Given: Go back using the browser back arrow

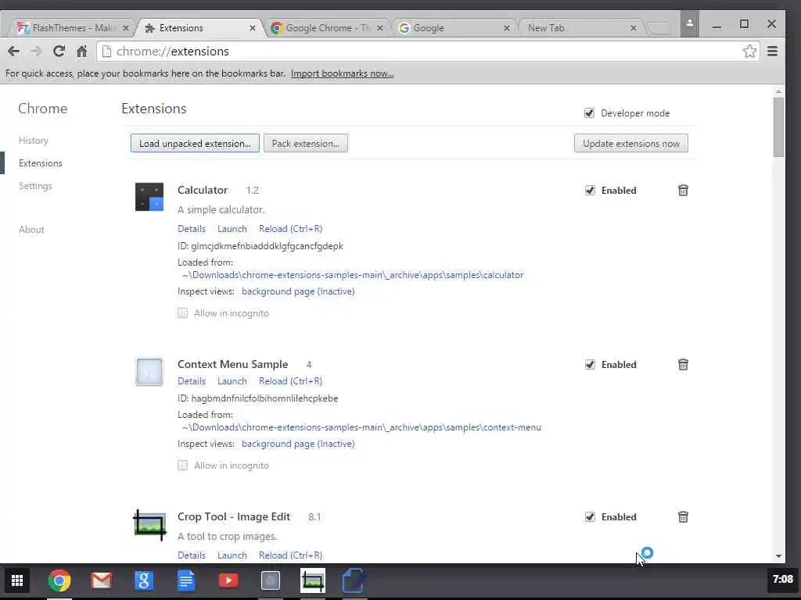Looking at the screenshot, I should (14, 51).
